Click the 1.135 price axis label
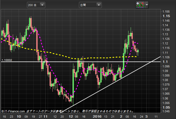Screen dimensions: 176x119 166,30
